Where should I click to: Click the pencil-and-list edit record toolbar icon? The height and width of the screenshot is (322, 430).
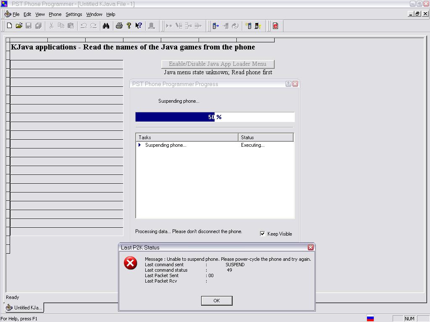tap(179, 26)
